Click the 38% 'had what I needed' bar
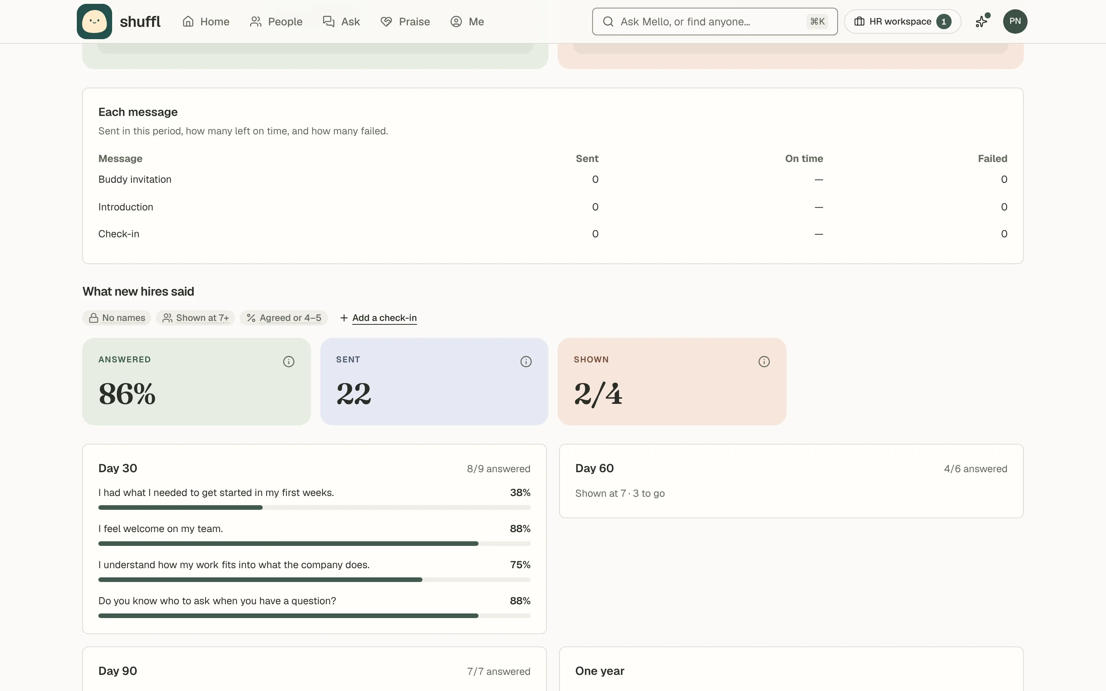1106x691 pixels. 315,507
